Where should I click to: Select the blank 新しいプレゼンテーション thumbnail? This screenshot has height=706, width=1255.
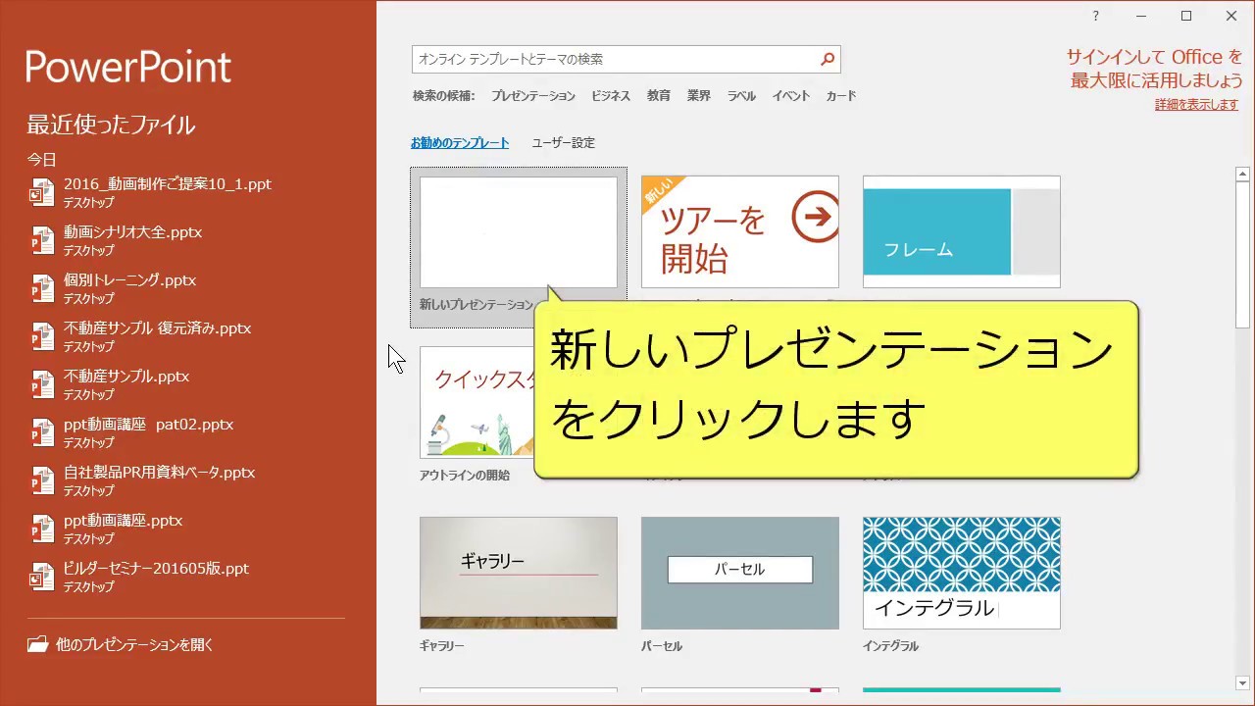coord(519,232)
